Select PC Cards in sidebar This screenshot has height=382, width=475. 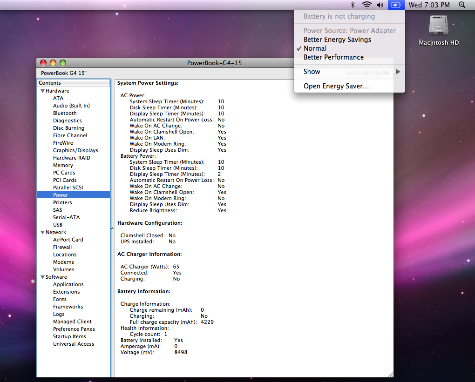point(73,173)
